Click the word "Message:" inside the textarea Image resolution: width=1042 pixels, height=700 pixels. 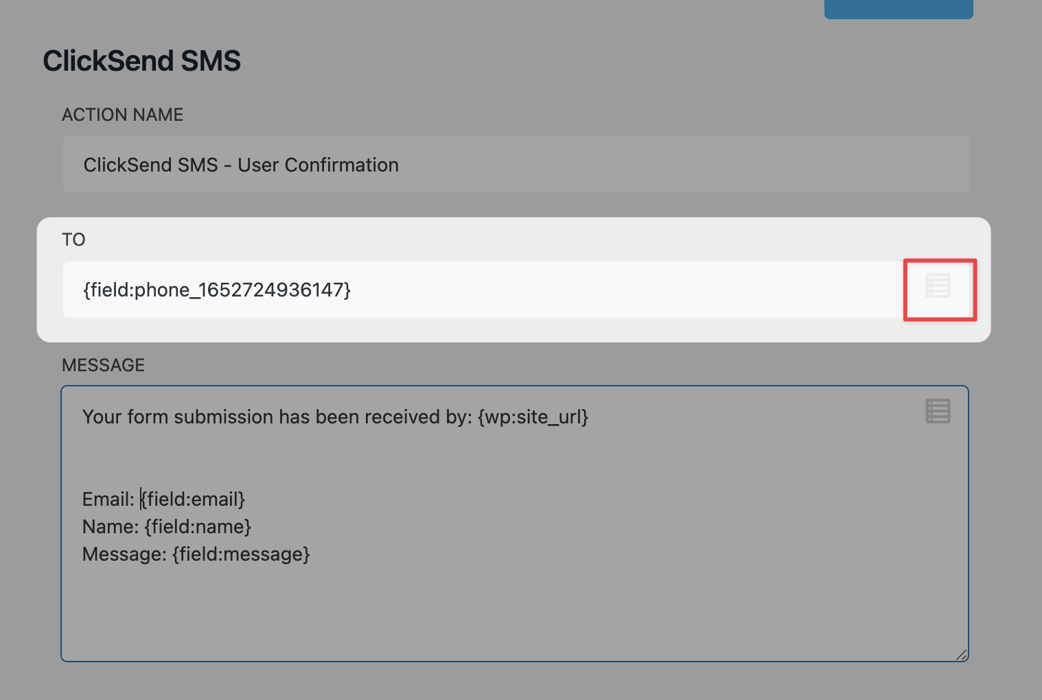pos(124,555)
